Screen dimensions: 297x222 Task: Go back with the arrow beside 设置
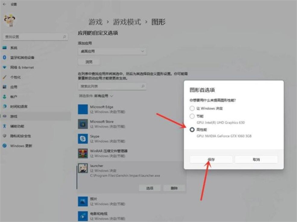pos(4,4)
